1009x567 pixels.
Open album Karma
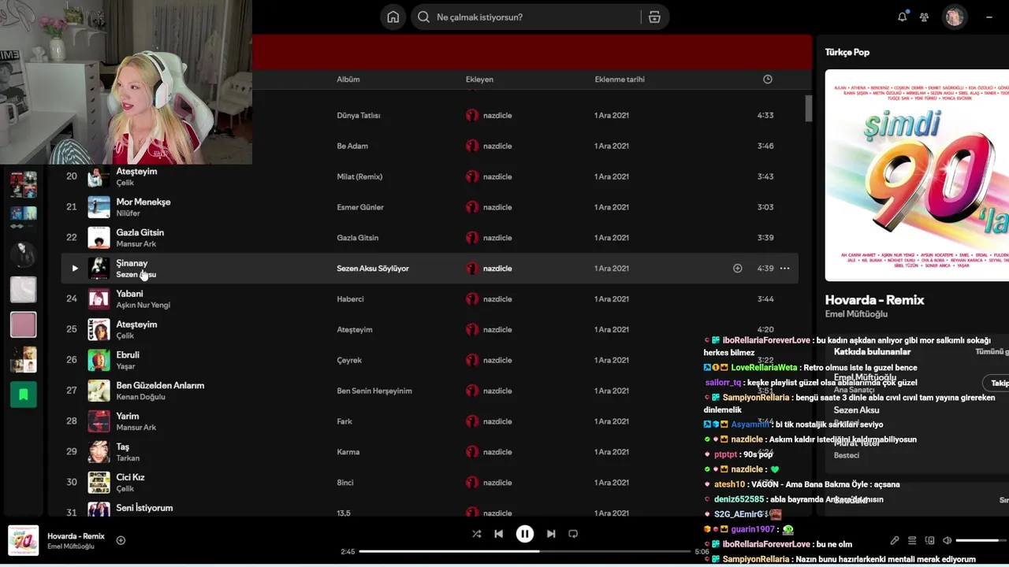pos(348,452)
